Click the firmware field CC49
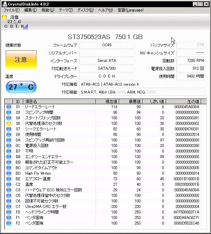The height and width of the screenshot is (234, 211). (107, 45)
